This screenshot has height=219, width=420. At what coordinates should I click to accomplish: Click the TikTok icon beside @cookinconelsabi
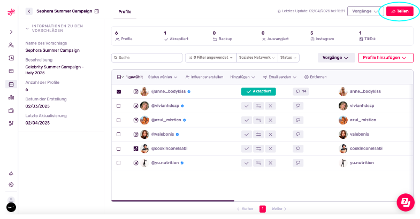click(x=136, y=148)
